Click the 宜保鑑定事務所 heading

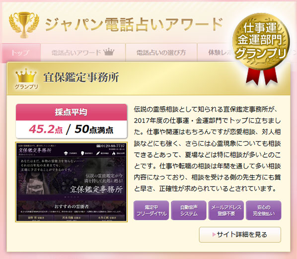coord(81,77)
